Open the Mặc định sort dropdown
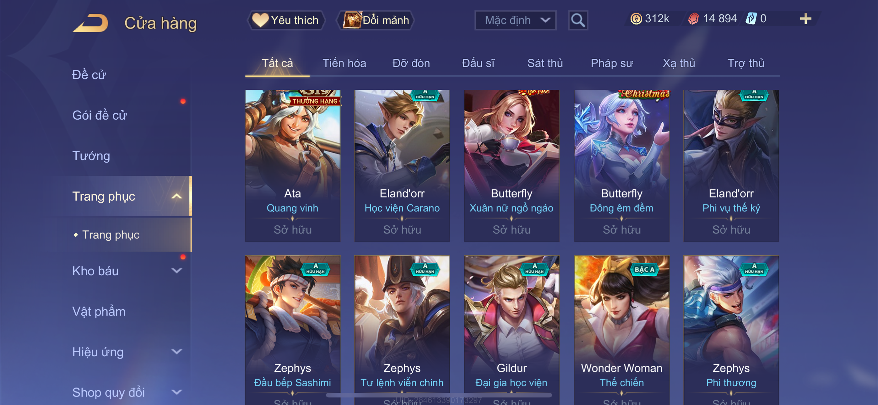The height and width of the screenshot is (405, 878). pos(515,20)
